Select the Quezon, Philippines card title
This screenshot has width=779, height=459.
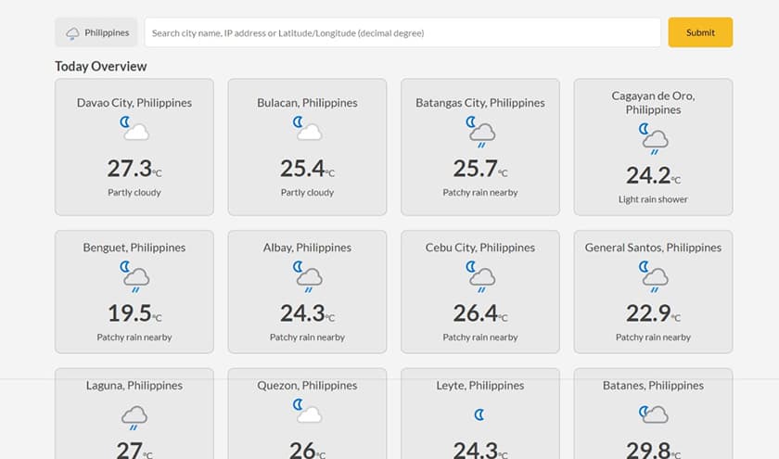pyautogui.click(x=307, y=385)
